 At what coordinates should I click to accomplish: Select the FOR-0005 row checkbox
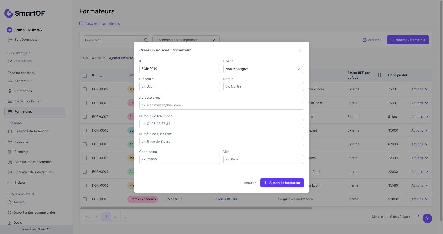85,199
